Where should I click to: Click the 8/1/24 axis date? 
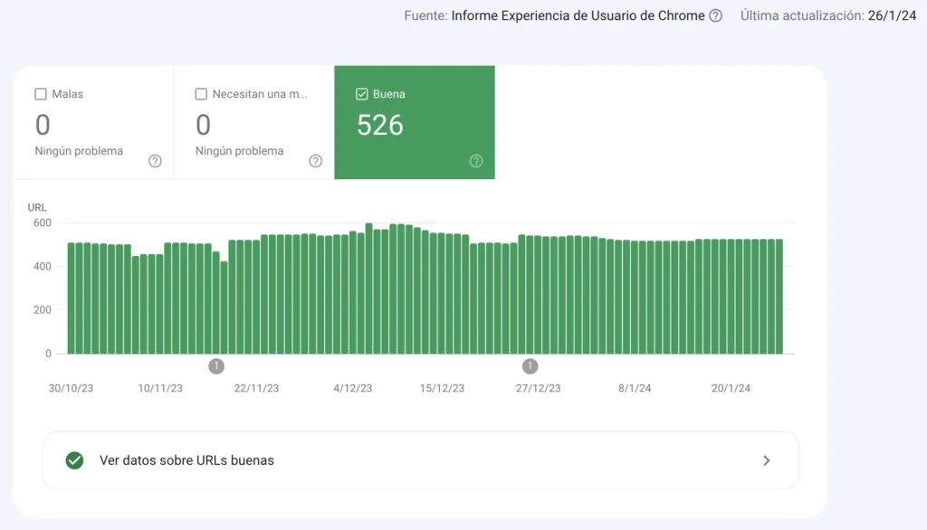(635, 388)
